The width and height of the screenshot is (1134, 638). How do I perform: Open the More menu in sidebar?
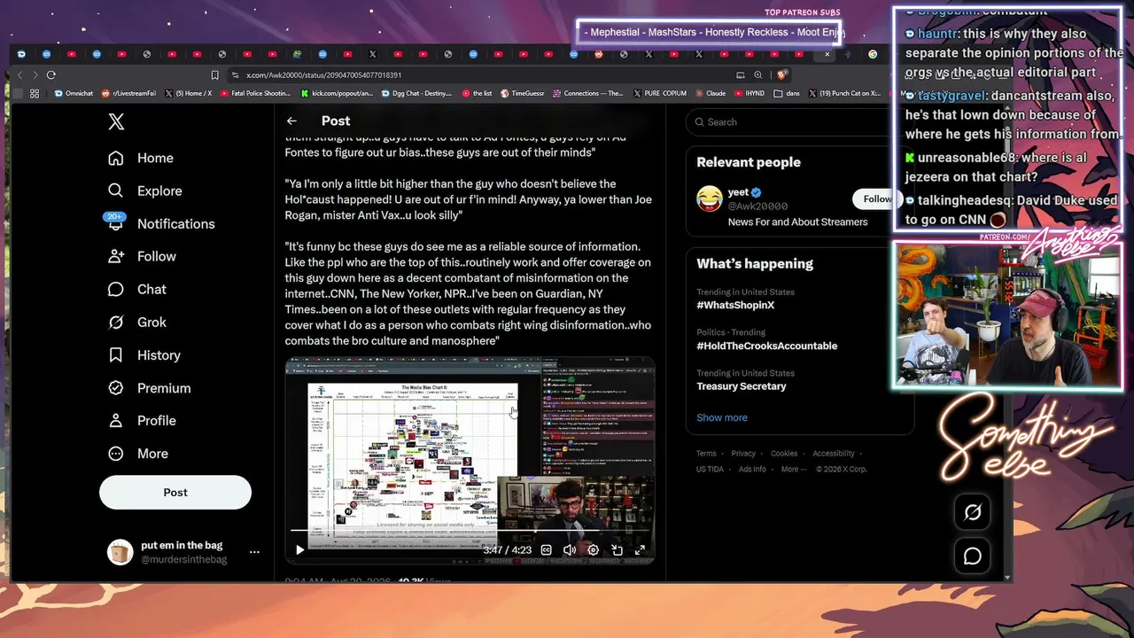(x=137, y=453)
